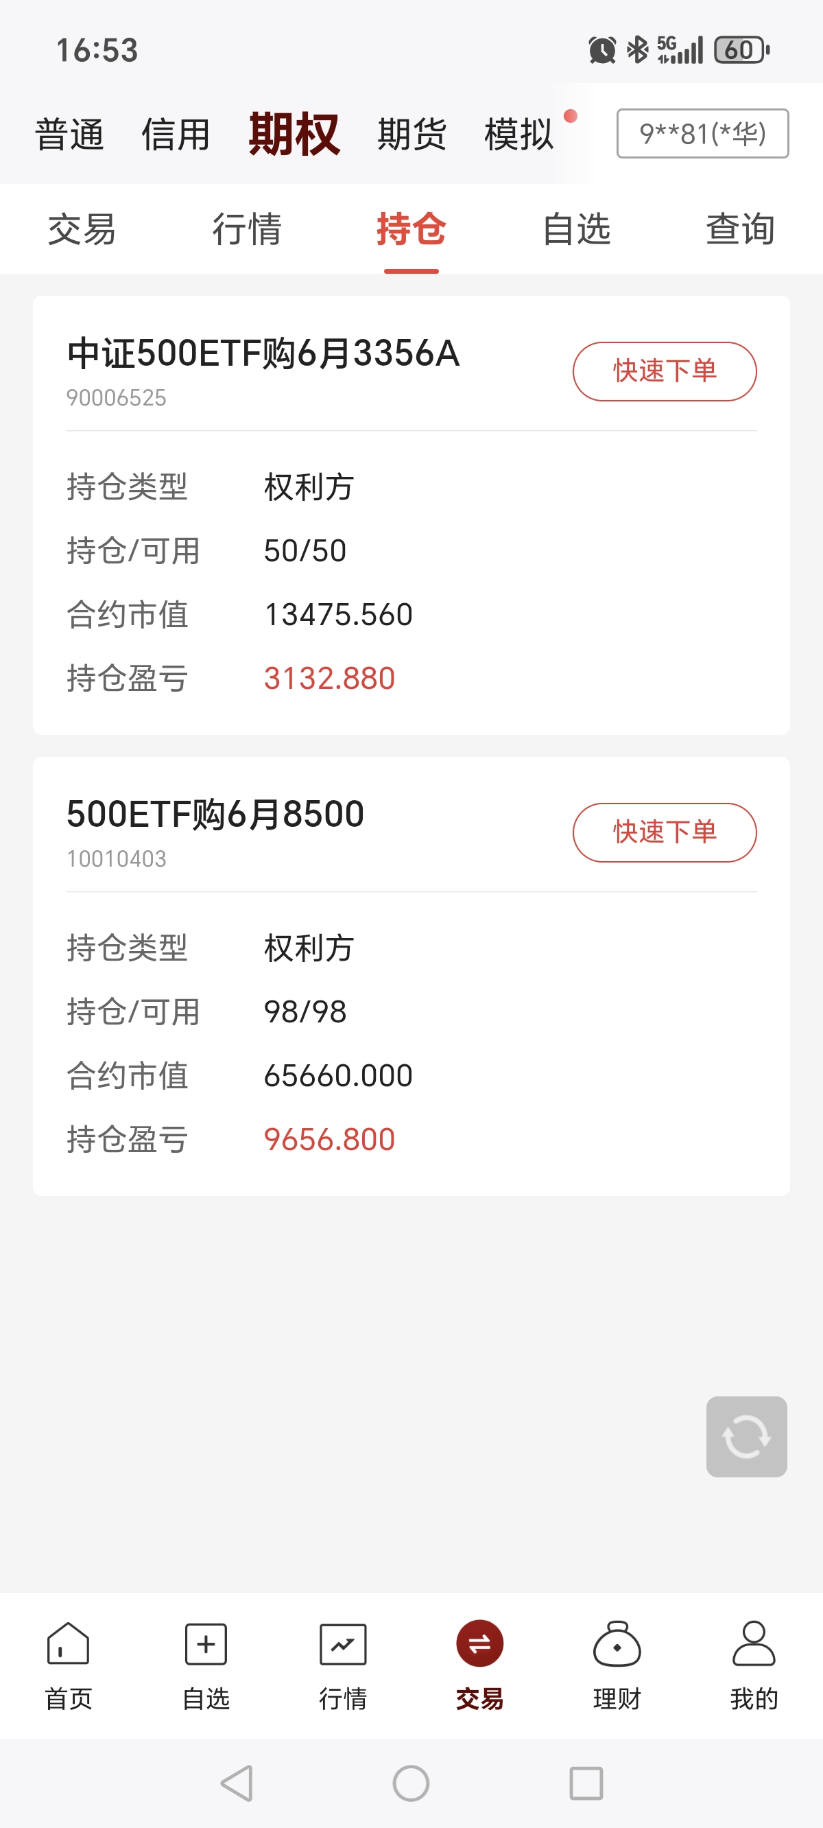This screenshot has width=823, height=1828.
Task: Go to the 查询 sub-tab
Action: coord(740,229)
